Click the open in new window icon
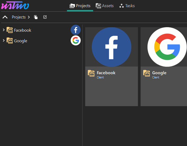 [45, 17]
